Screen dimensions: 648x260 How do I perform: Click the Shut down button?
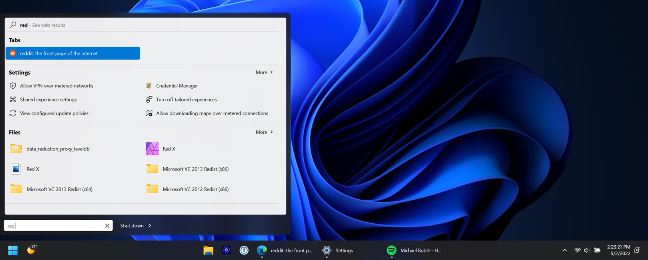pyautogui.click(x=132, y=226)
